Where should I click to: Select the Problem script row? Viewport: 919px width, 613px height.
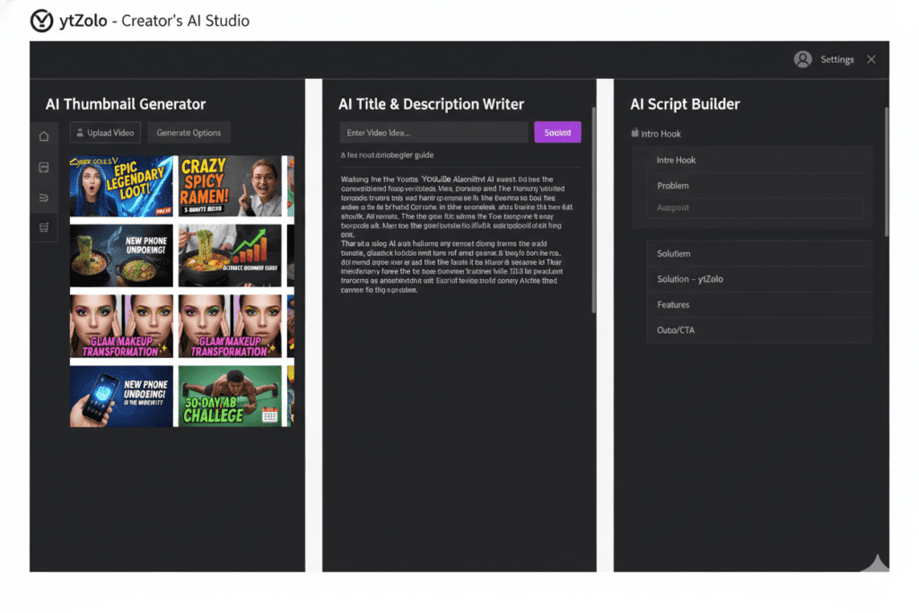point(755,186)
